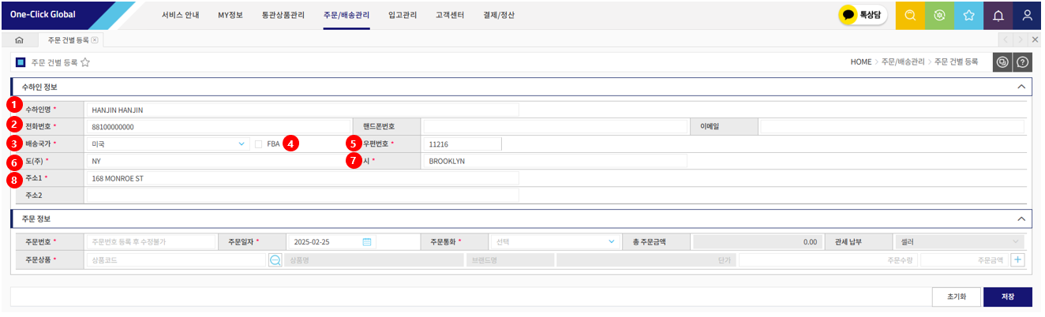The height and width of the screenshot is (317, 1045).
Task: Click the green gear settings icon
Action: tap(939, 15)
